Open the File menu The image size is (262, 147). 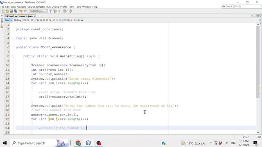pyautogui.click(x=2, y=7)
